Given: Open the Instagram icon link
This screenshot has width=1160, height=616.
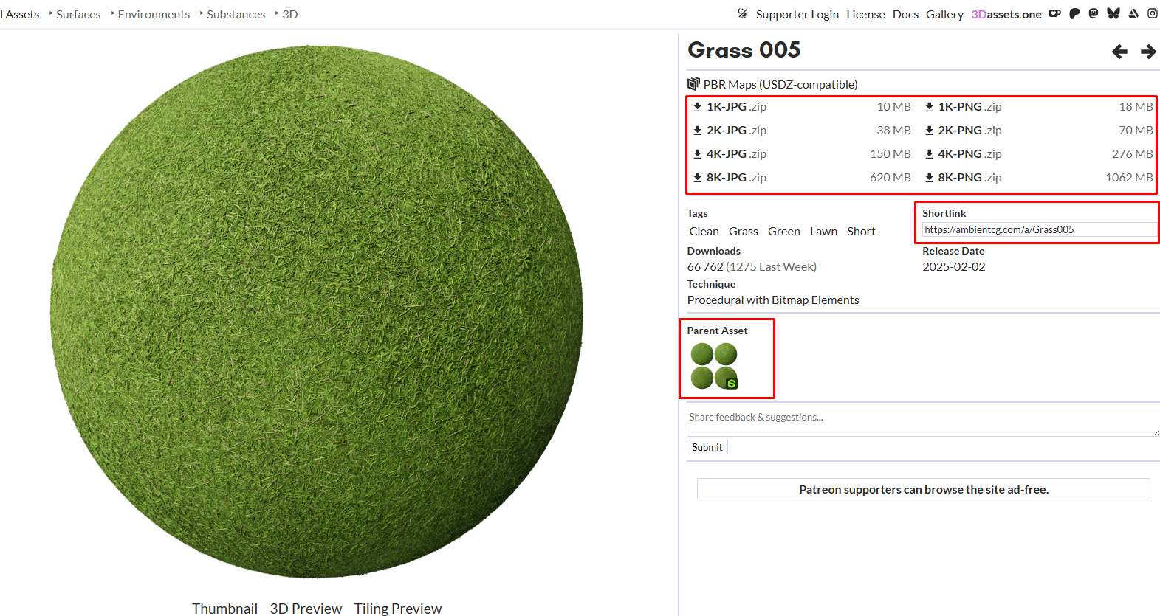Looking at the screenshot, I should (x=1153, y=13).
